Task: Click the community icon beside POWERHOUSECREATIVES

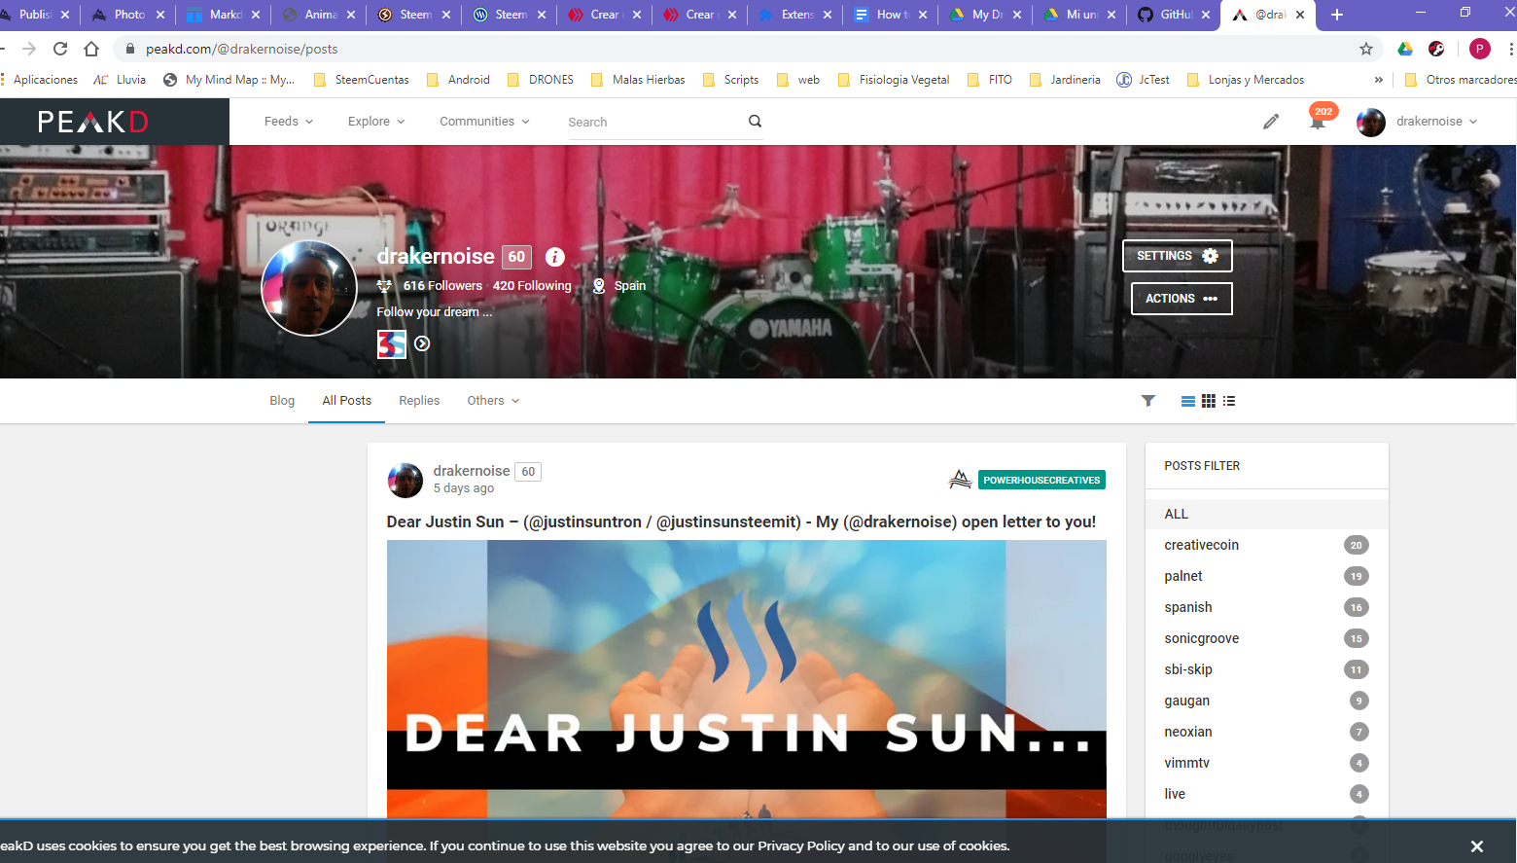Action: [960, 480]
